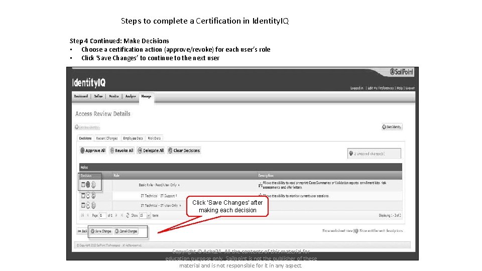Click the SailPoint logo
The width and height of the screenshot is (482, 271).
pos(402,72)
